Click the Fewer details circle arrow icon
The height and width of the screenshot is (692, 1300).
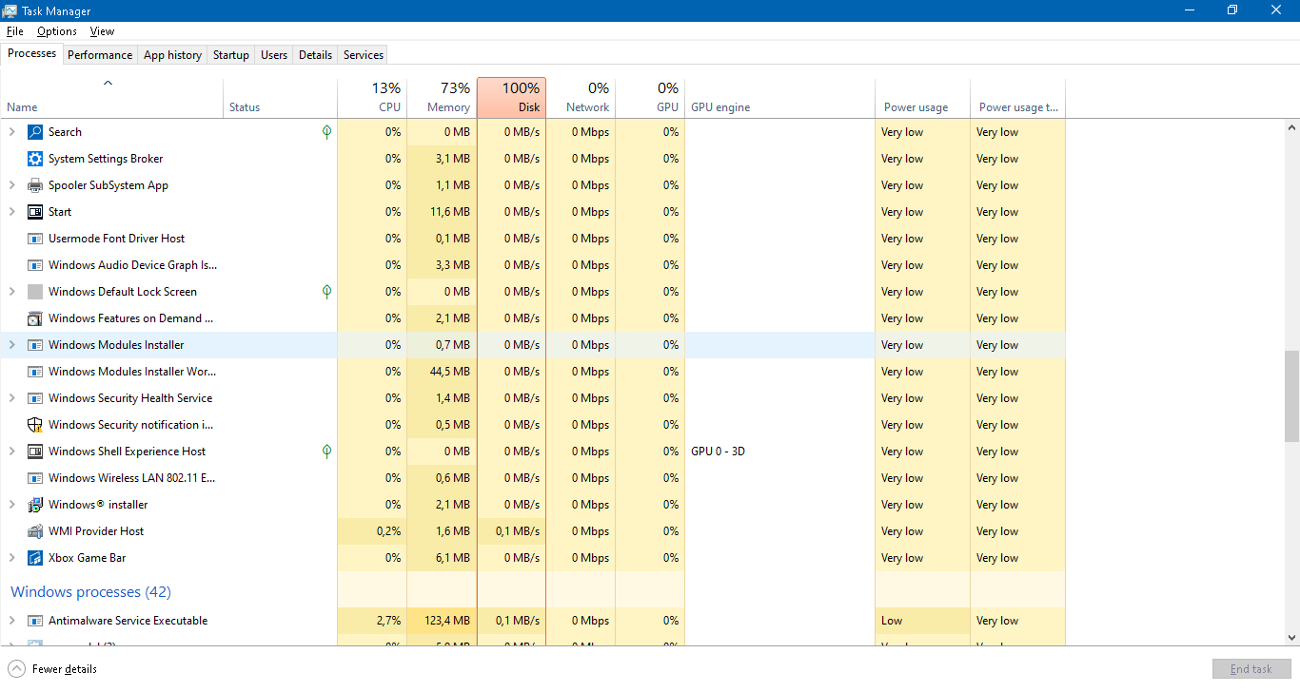click(x=16, y=668)
